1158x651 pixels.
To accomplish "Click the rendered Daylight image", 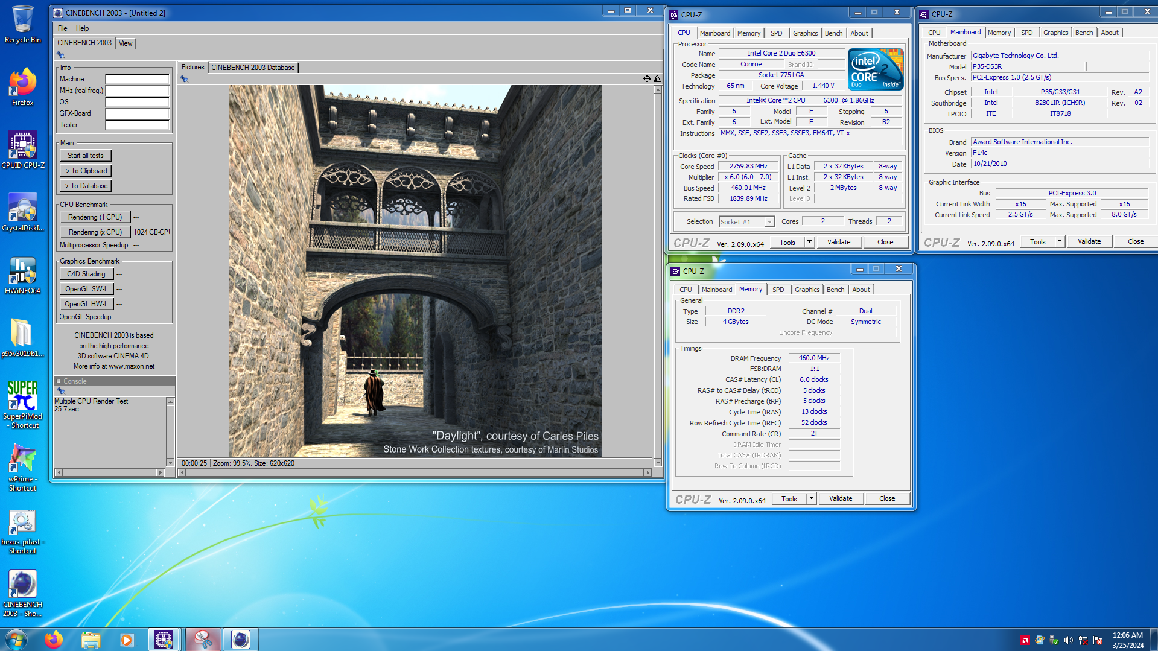I will (x=415, y=271).
